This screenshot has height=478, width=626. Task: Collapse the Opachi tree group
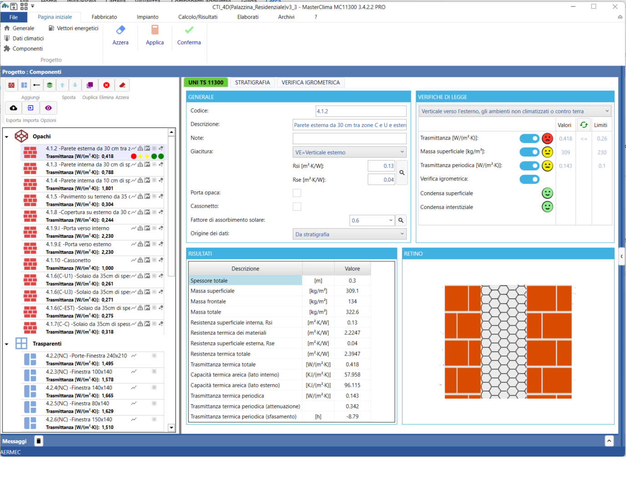coord(7,137)
